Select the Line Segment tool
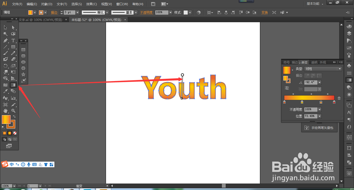Image resolution: width=354 pixels, height=190 pixels. pos(5,47)
